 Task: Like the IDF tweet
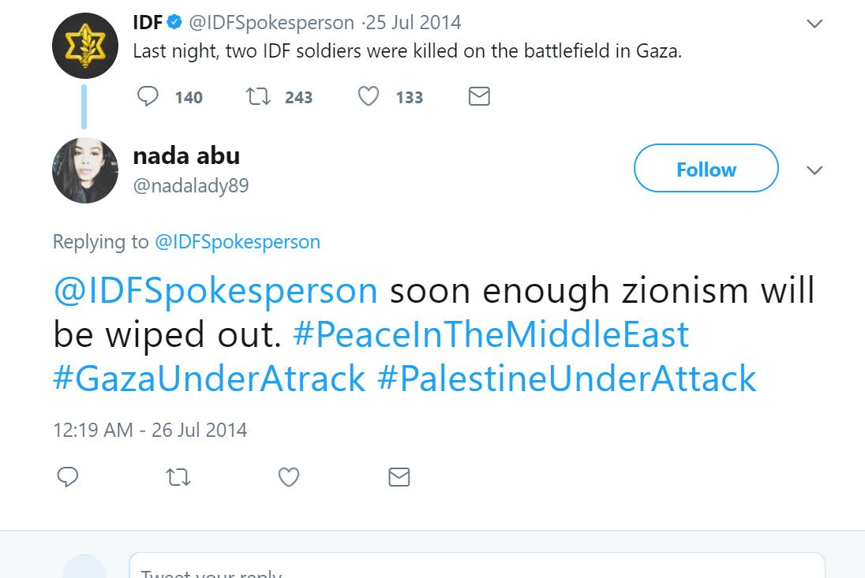coord(368,97)
